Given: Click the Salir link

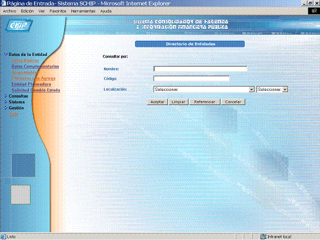Looking at the screenshot, I should pos(14,114).
